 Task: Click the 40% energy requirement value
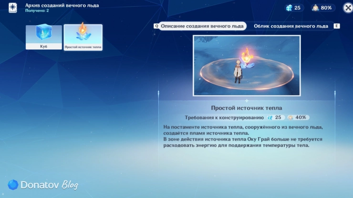301,117
